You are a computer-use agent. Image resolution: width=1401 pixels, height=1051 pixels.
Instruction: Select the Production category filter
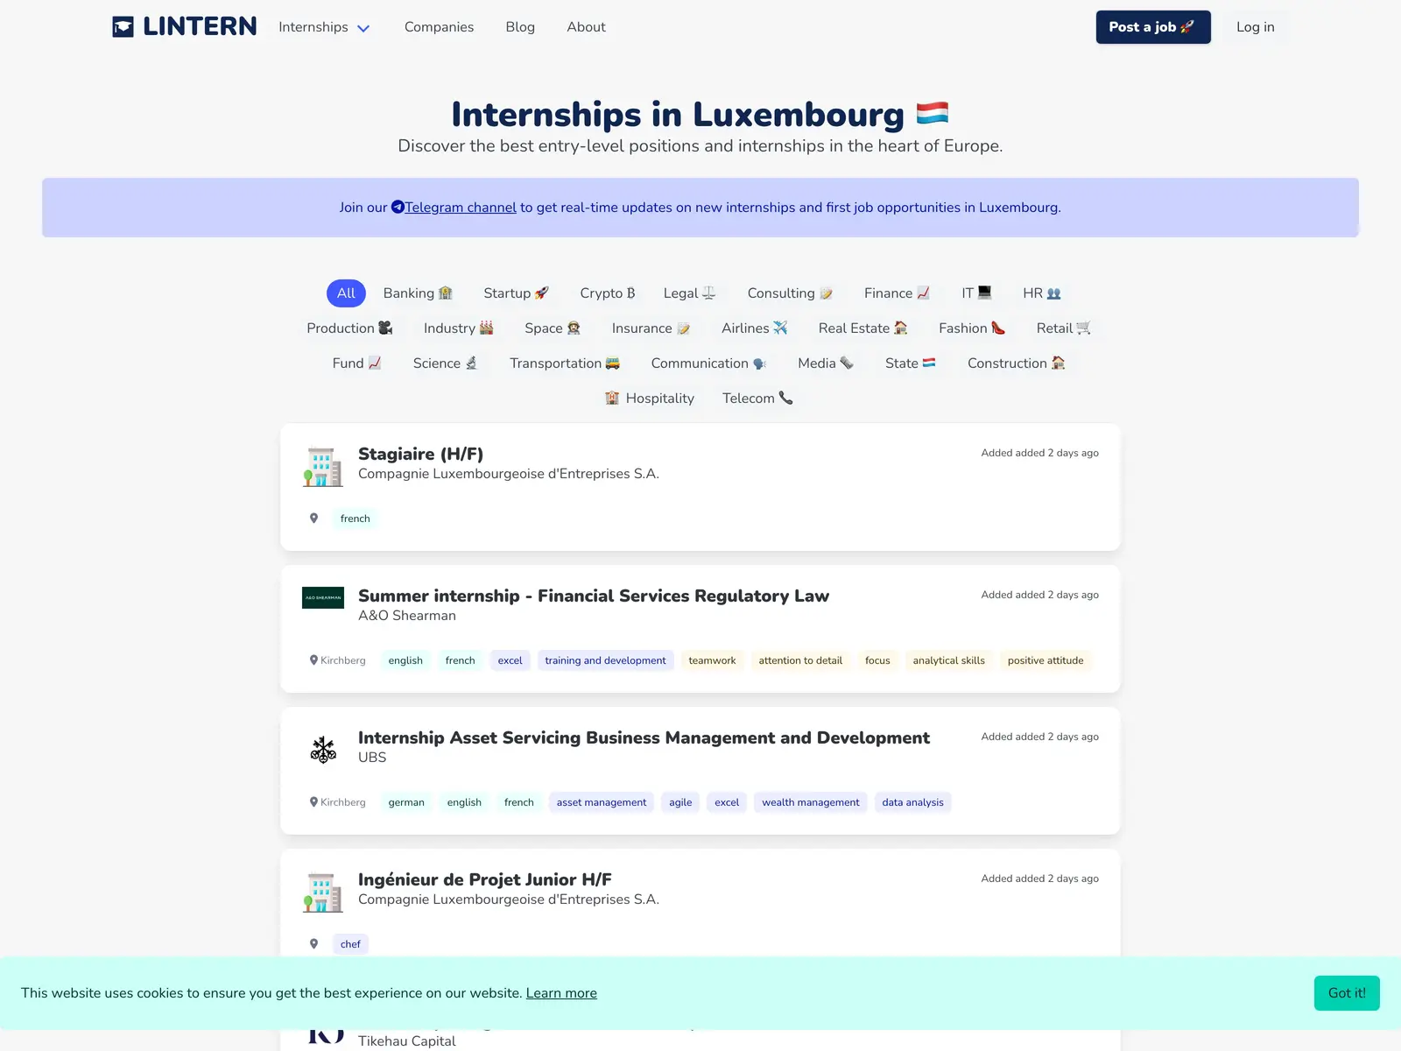click(x=349, y=328)
